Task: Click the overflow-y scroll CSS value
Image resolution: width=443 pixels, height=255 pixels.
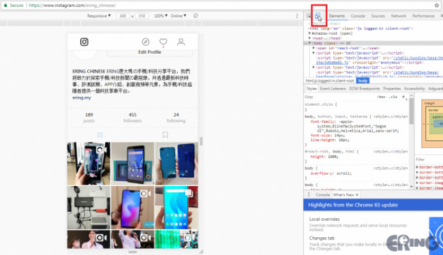Action: (x=343, y=173)
